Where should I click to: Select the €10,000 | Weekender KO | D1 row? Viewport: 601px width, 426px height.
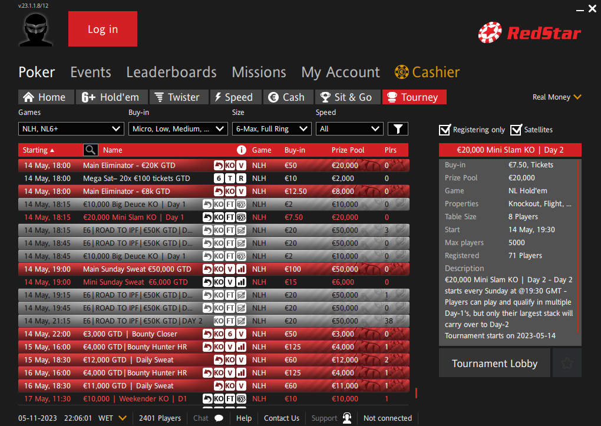pyautogui.click(x=213, y=399)
